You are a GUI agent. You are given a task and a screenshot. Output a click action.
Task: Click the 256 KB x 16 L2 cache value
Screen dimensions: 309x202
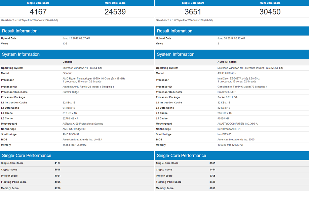coord(225,113)
